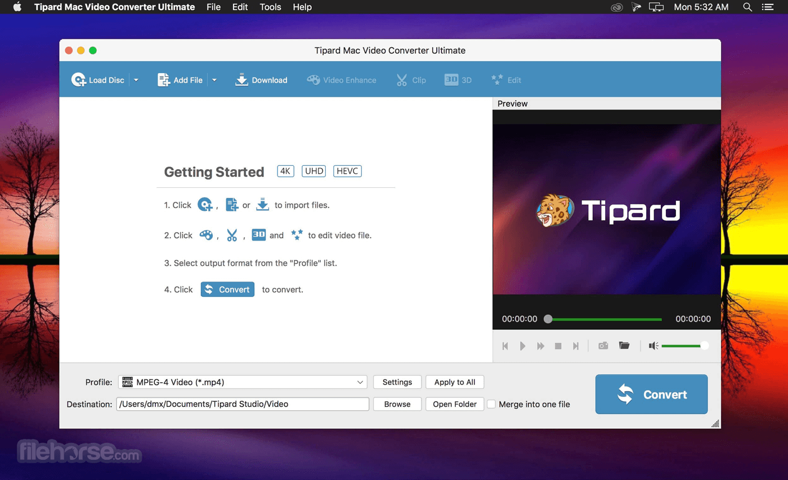Click the Load Disc toolbar button
Image resolution: width=788 pixels, height=480 pixels.
click(98, 80)
